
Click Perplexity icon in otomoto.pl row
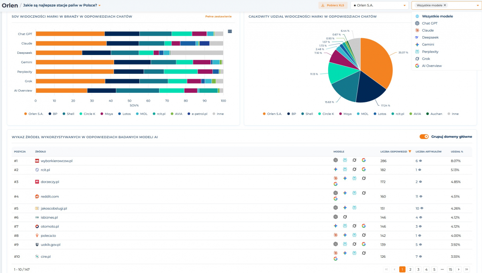[345, 226]
